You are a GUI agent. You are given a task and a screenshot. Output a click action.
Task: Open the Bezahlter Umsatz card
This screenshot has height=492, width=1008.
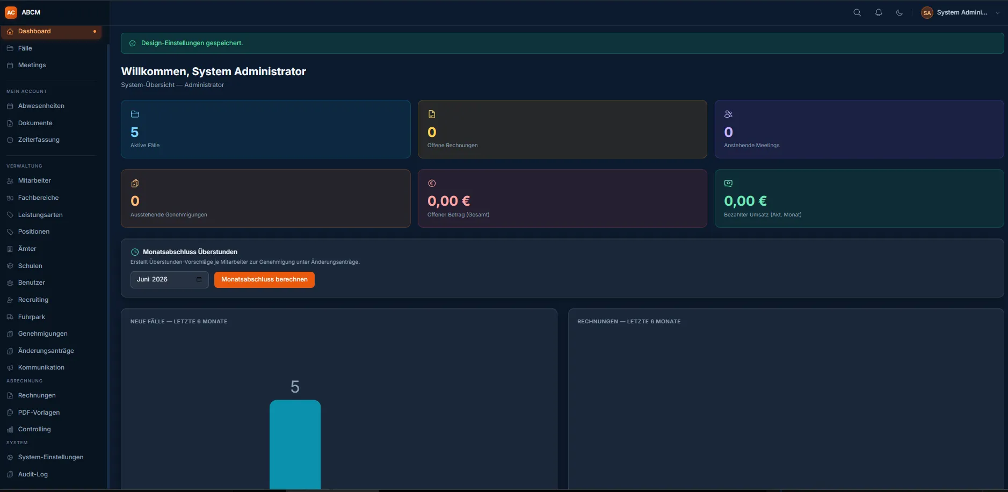tap(859, 199)
